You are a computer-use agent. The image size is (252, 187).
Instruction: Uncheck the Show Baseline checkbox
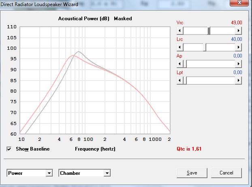click(x=9, y=149)
